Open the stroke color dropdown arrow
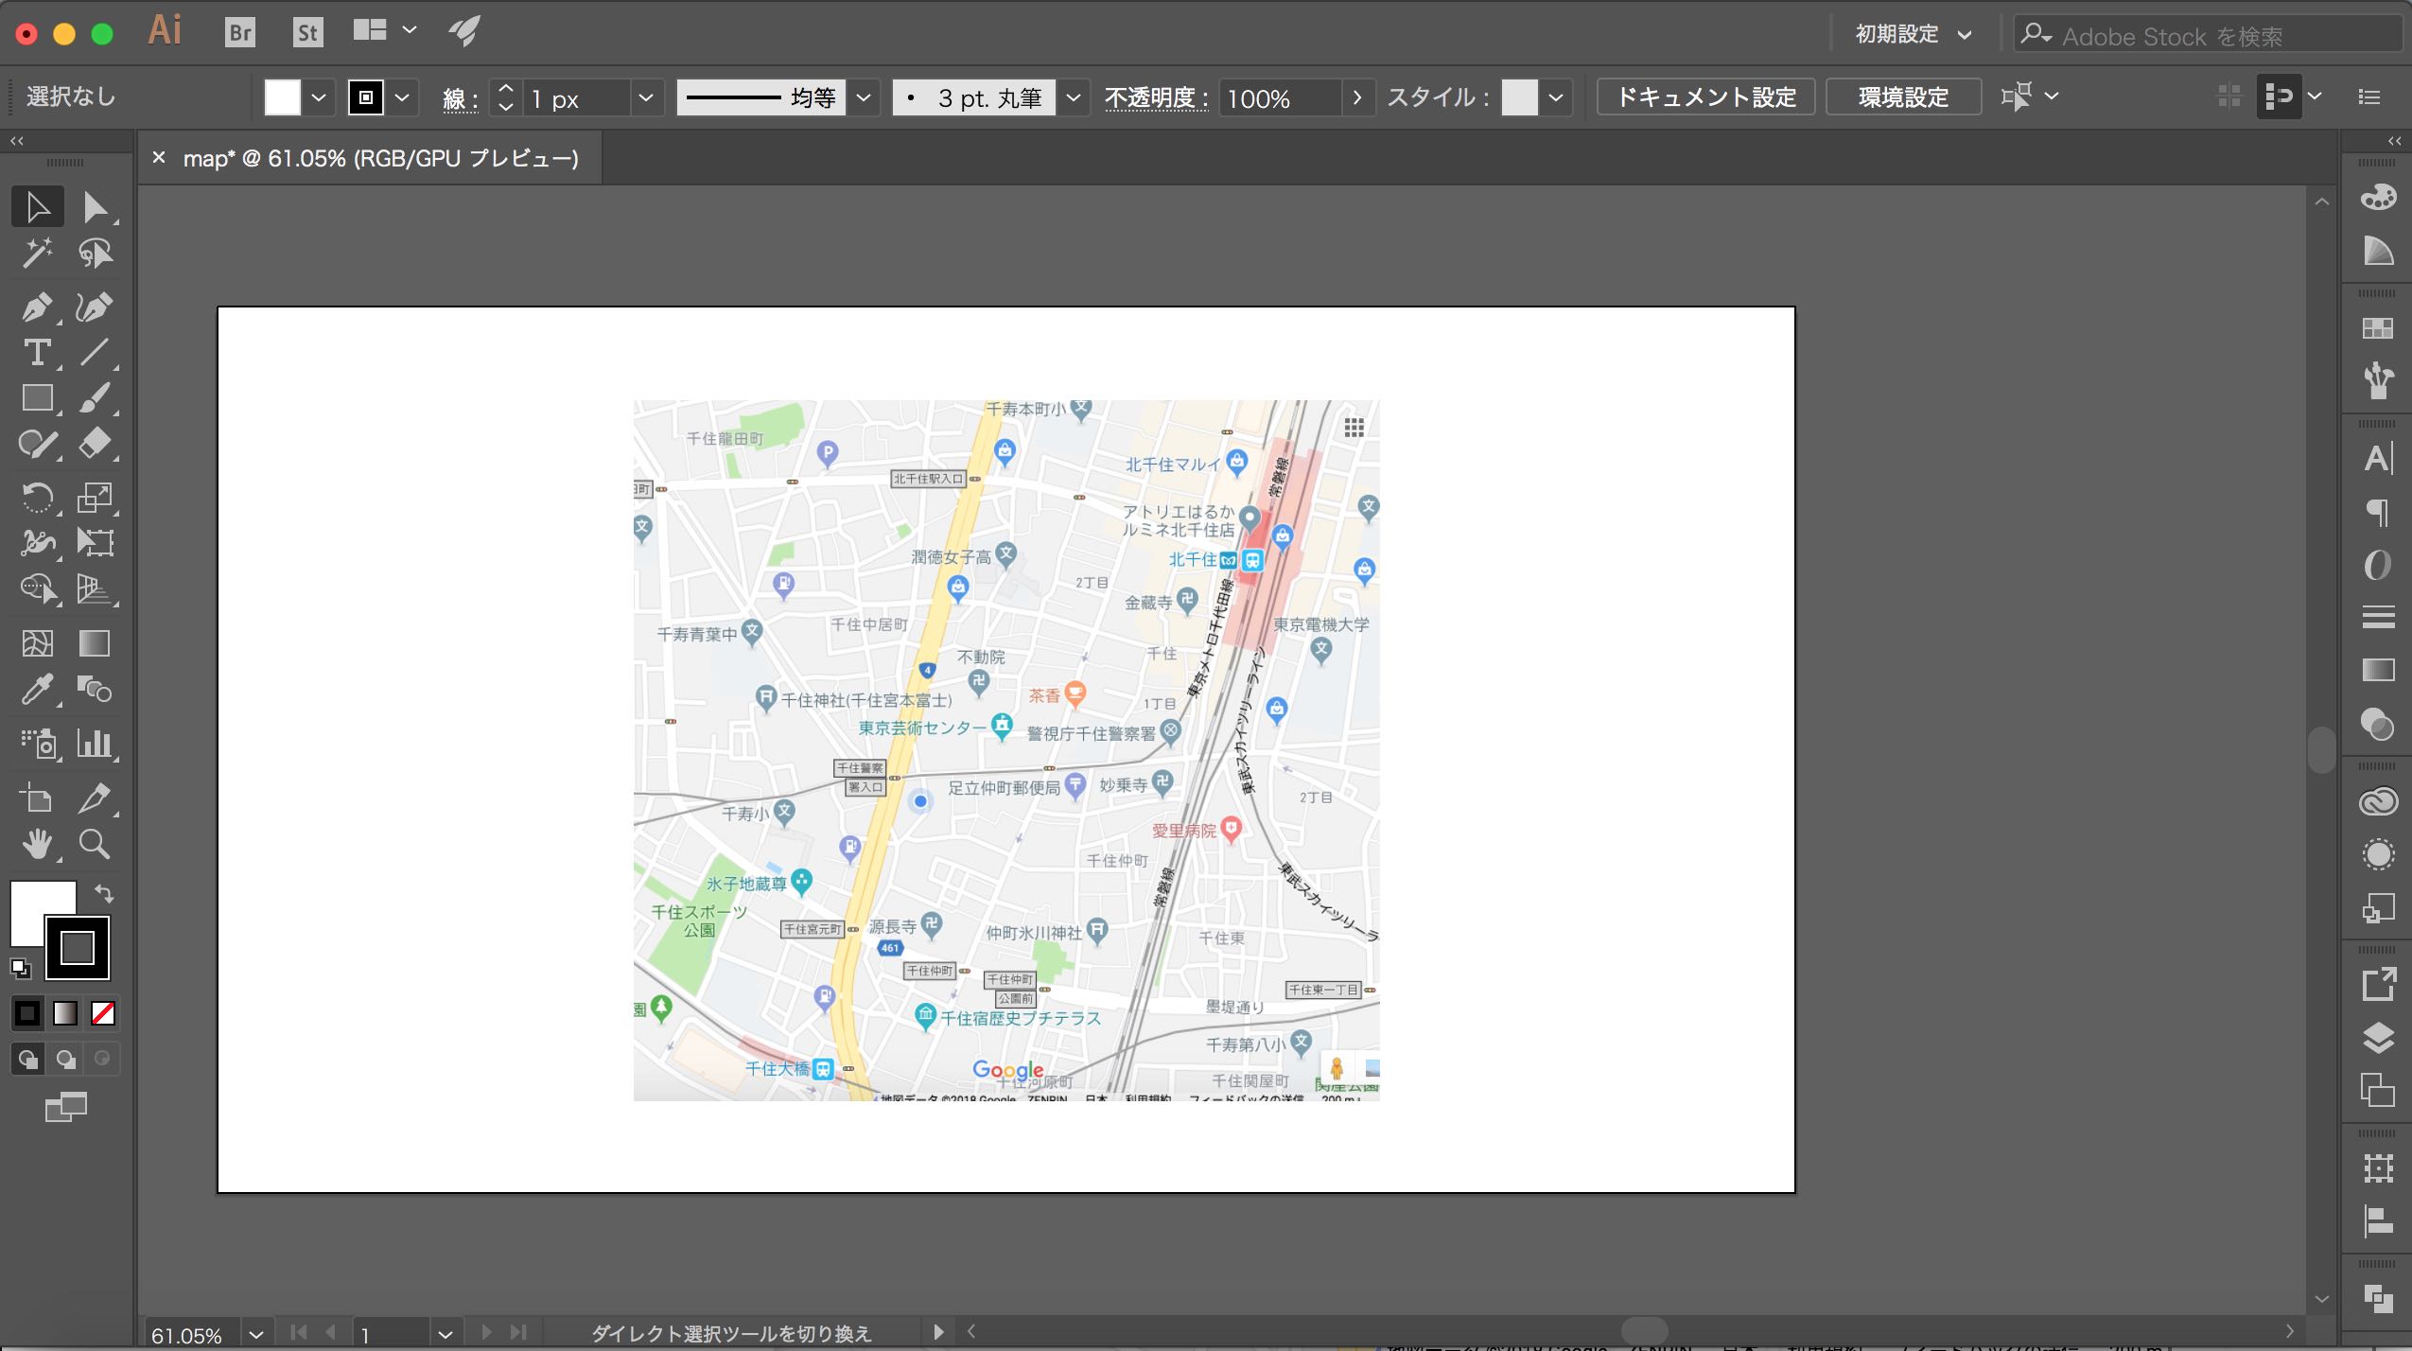This screenshot has height=1351, width=2412. click(402, 97)
